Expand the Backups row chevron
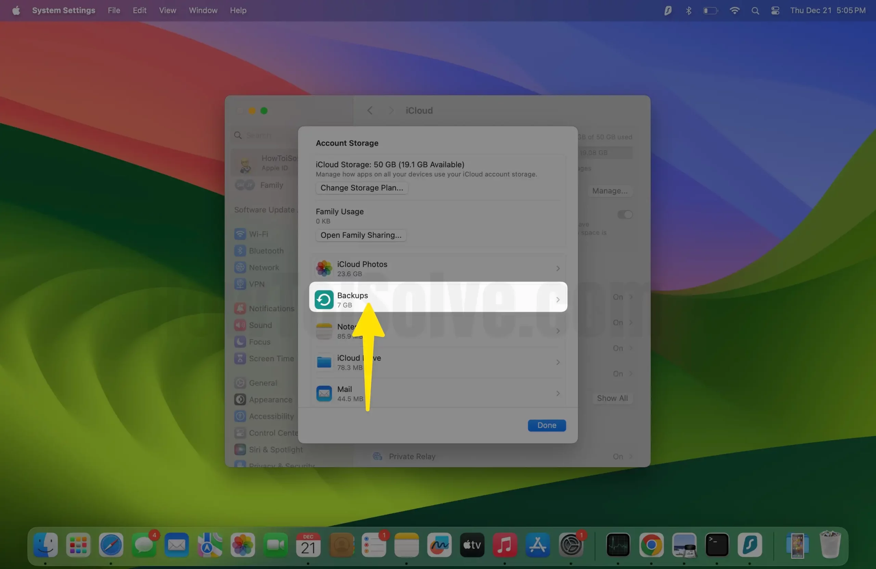This screenshot has width=876, height=569. click(x=558, y=300)
